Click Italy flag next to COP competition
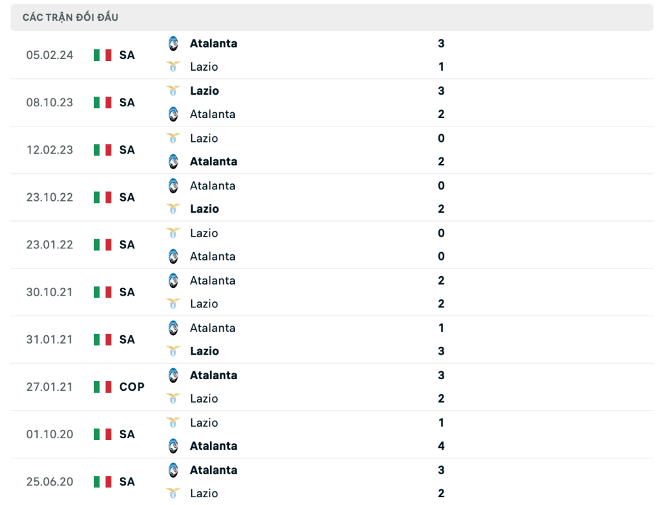Screen dimensions: 664x505 point(102,387)
